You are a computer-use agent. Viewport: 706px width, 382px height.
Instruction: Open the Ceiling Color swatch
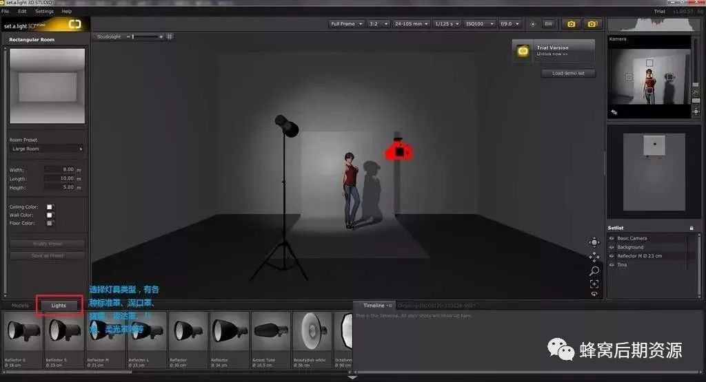pos(50,206)
